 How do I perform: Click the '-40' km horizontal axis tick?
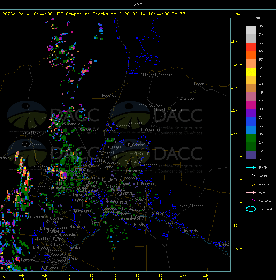tap(22, 276)
